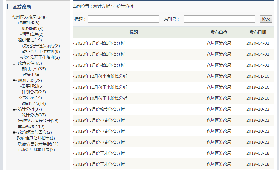Select 机构职能(3) in the tree
Viewport: 279px width, 170px height.
(x=32, y=29)
